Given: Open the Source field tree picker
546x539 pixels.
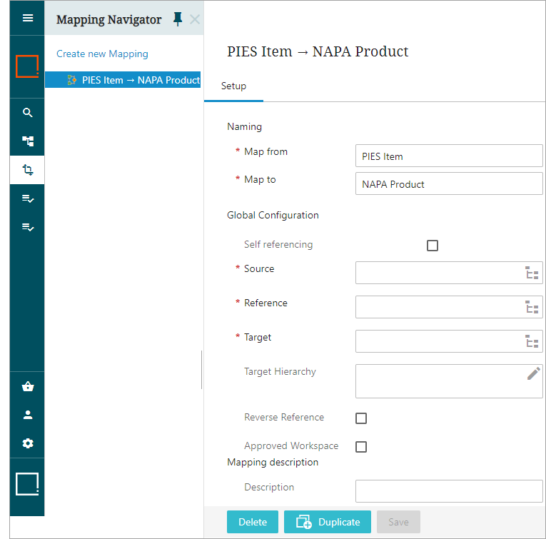Looking at the screenshot, I should pos(532,273).
